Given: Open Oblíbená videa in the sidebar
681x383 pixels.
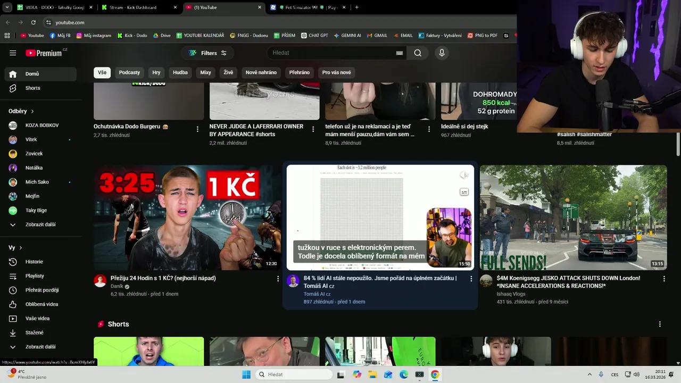Looking at the screenshot, I should click(x=40, y=304).
